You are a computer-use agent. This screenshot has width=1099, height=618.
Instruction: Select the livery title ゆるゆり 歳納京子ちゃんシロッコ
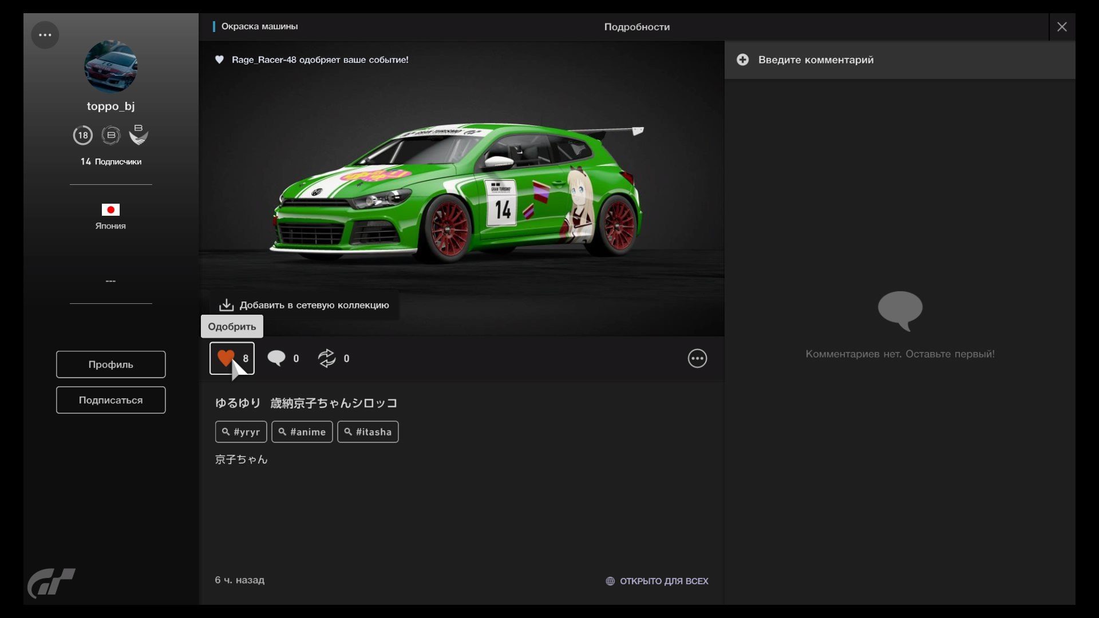(x=306, y=403)
